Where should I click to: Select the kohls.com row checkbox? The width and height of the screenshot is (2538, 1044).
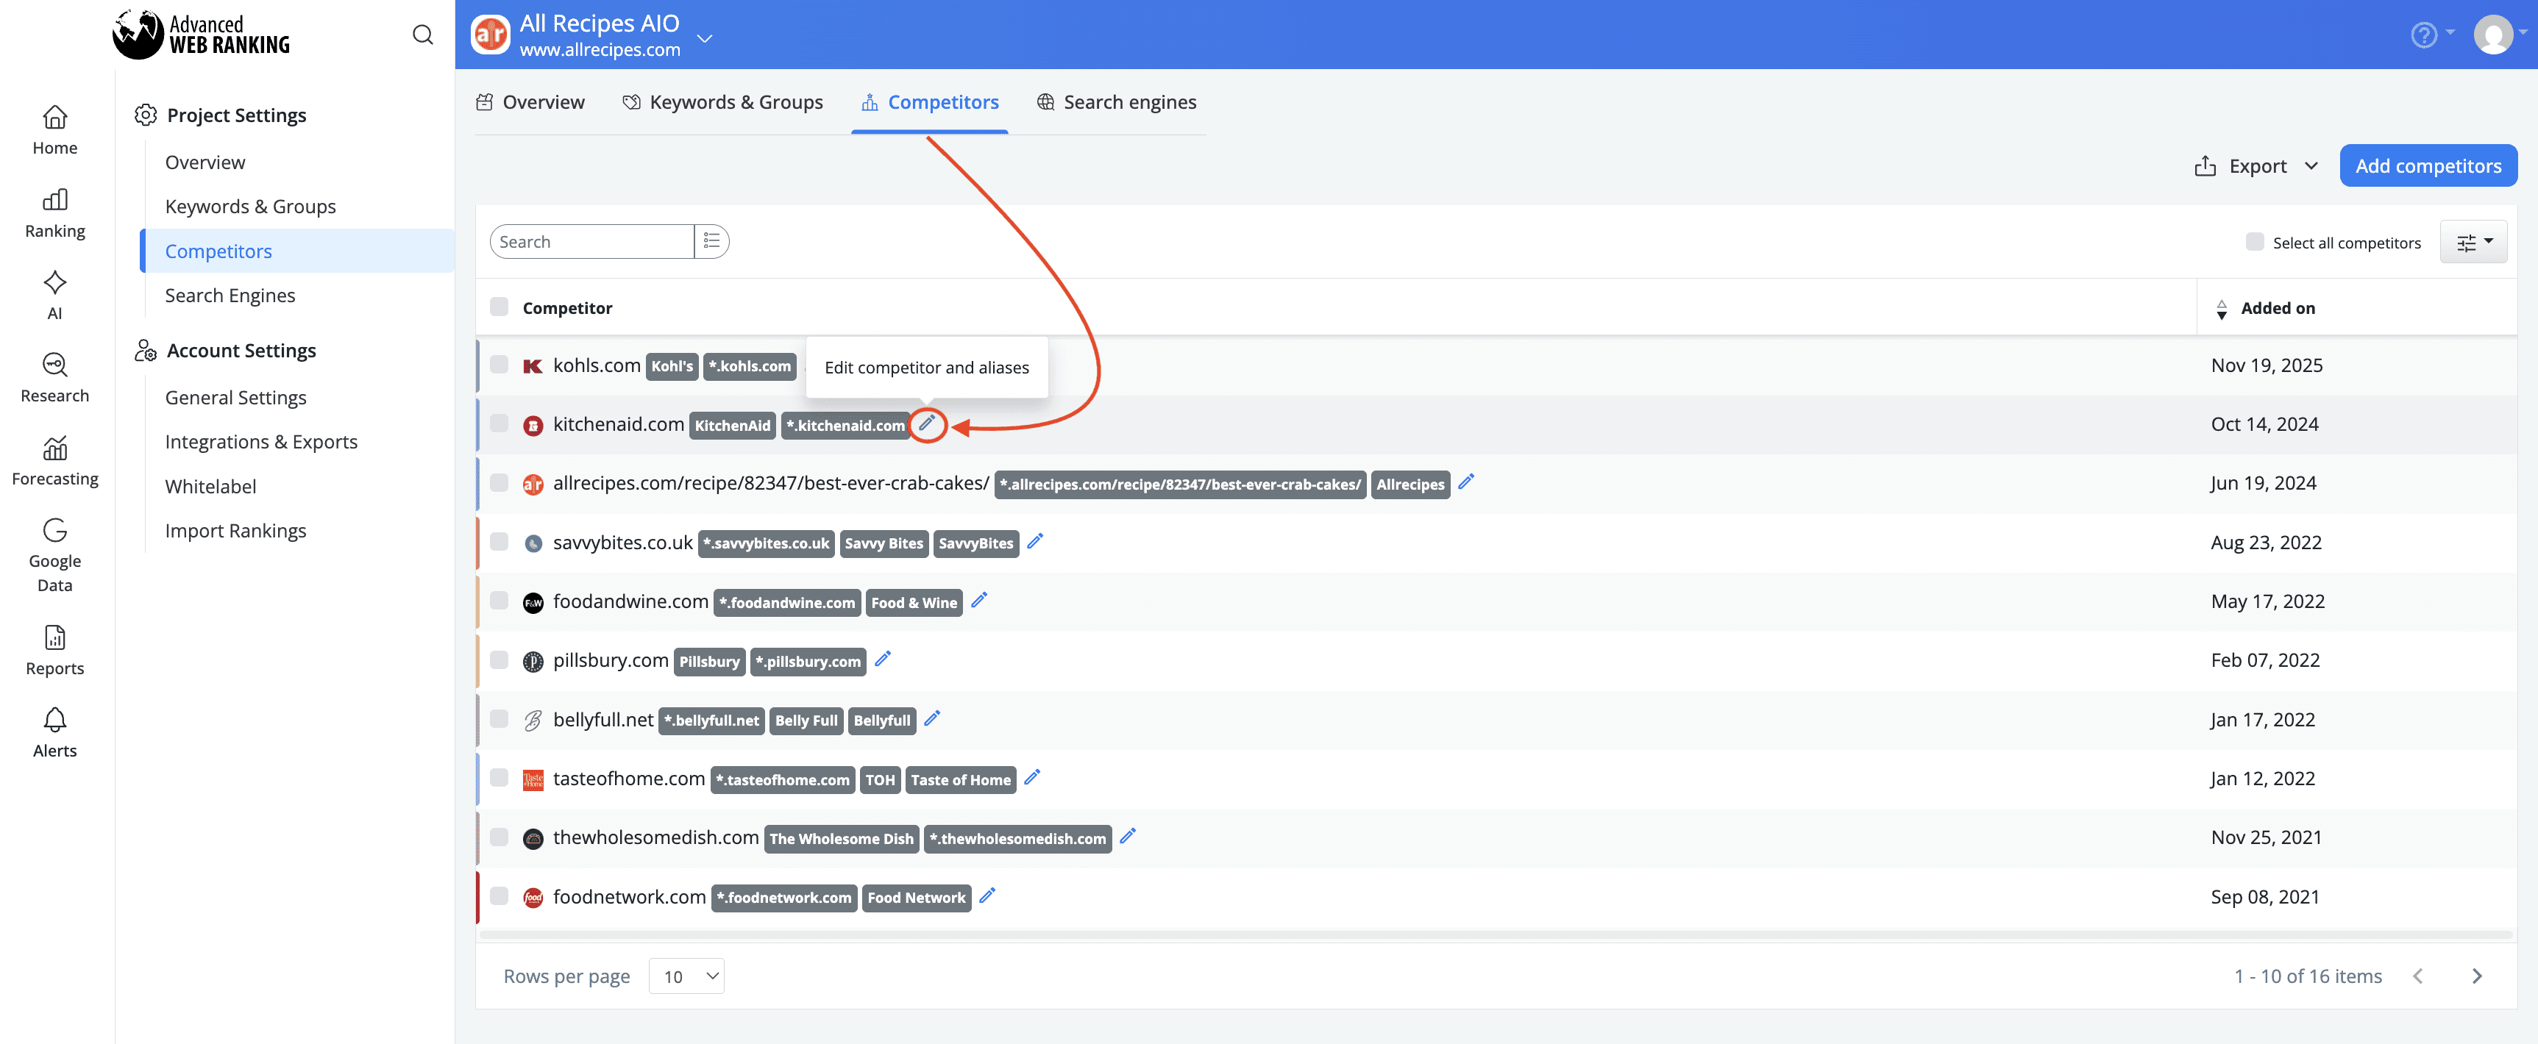pyautogui.click(x=500, y=365)
